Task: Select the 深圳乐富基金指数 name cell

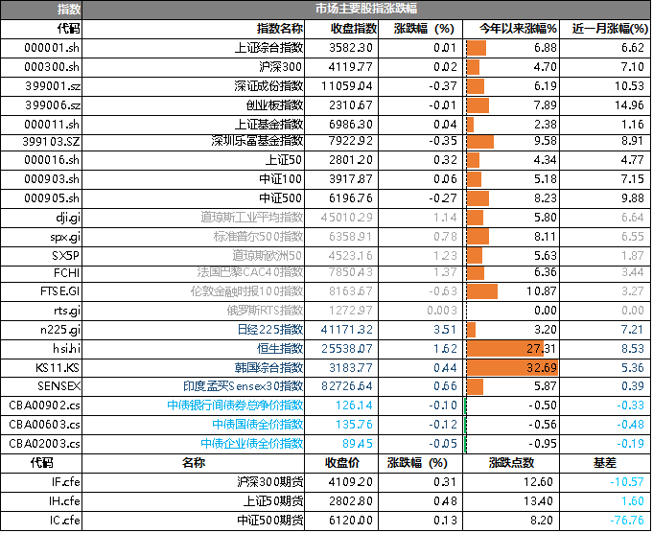Action: click(x=194, y=143)
